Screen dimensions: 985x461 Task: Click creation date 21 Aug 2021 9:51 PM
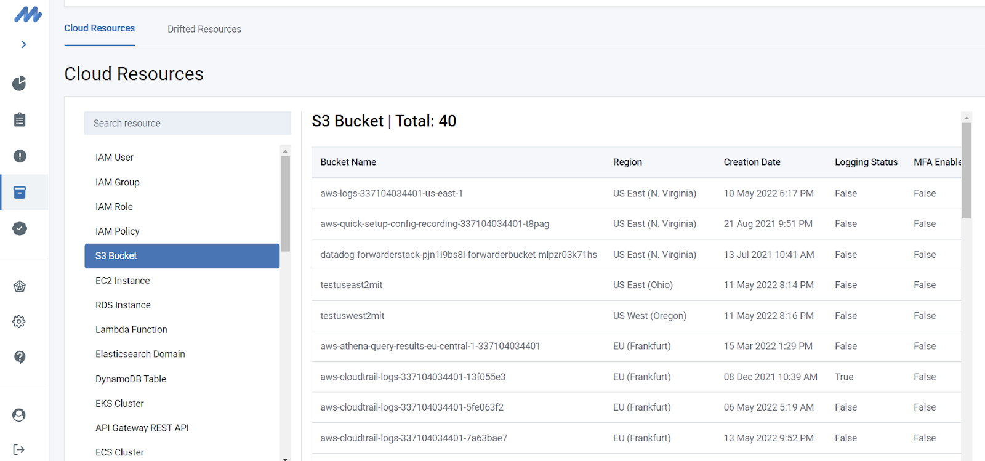point(768,224)
